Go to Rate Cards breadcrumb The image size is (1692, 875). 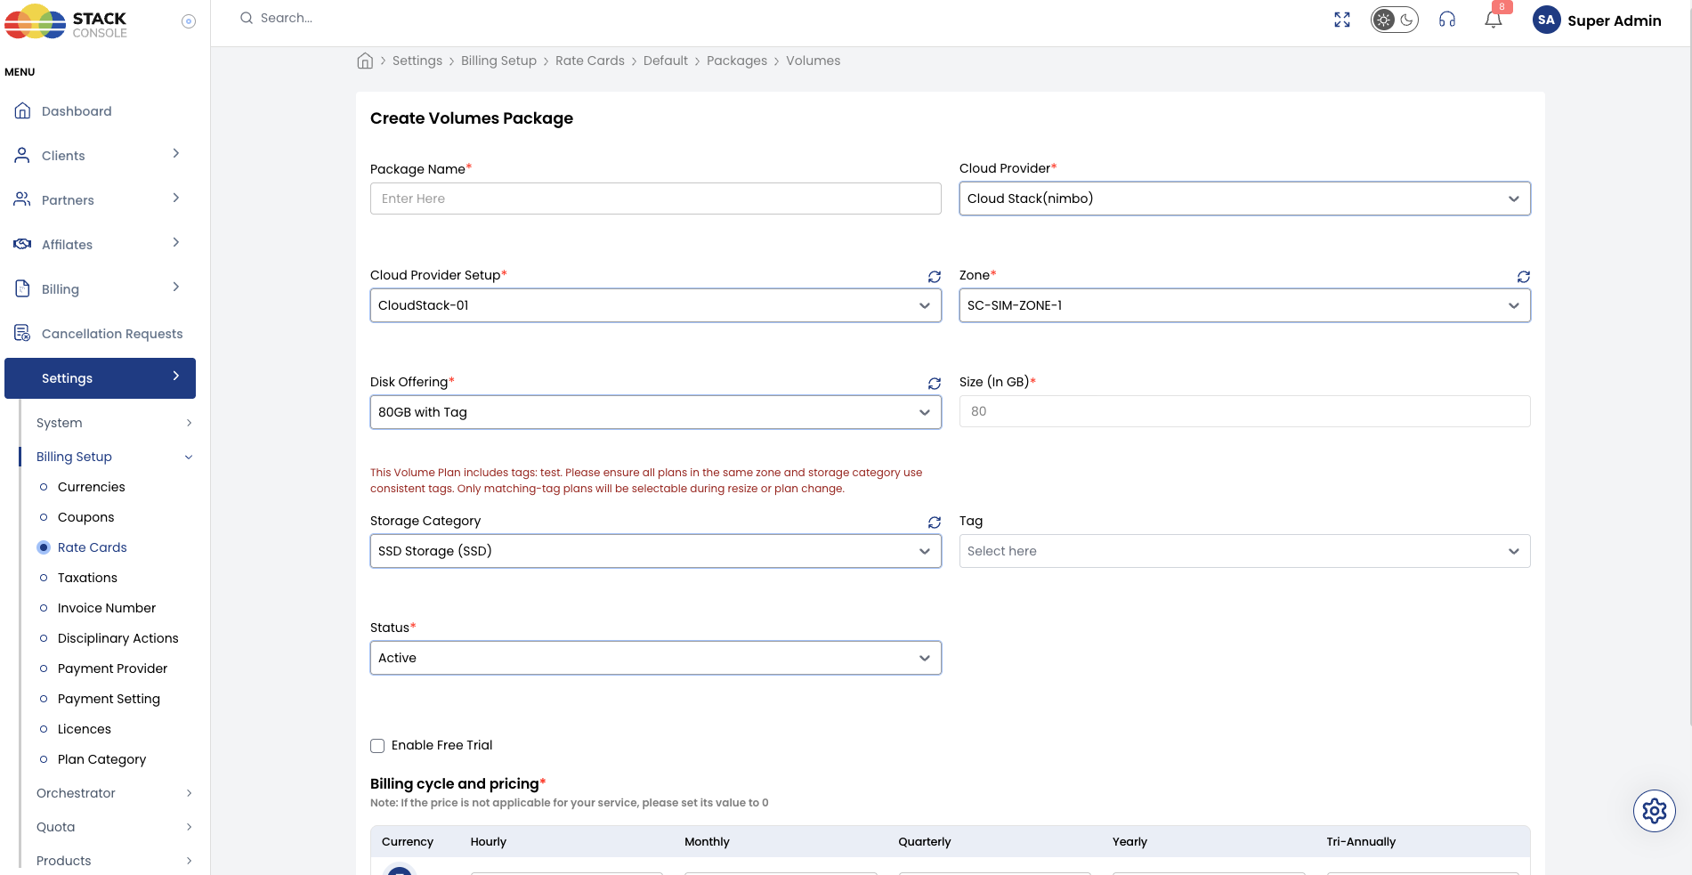[590, 61]
